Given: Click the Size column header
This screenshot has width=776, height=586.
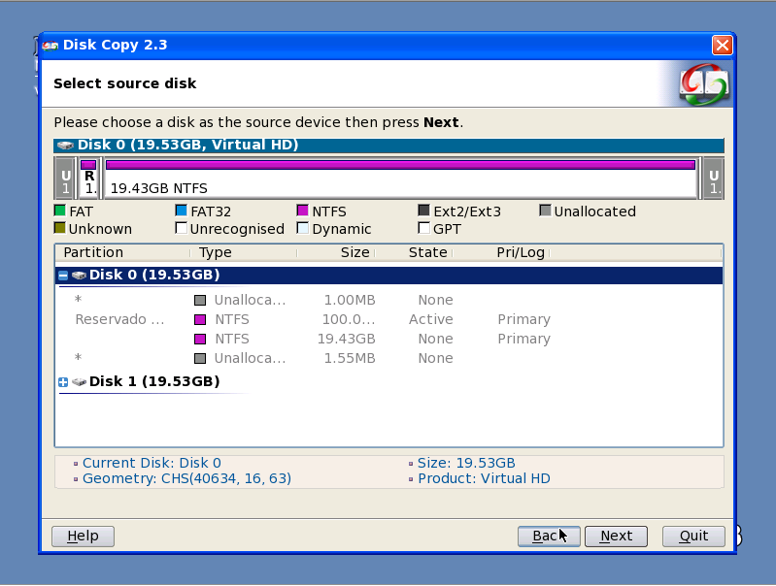Looking at the screenshot, I should pyautogui.click(x=336, y=252).
